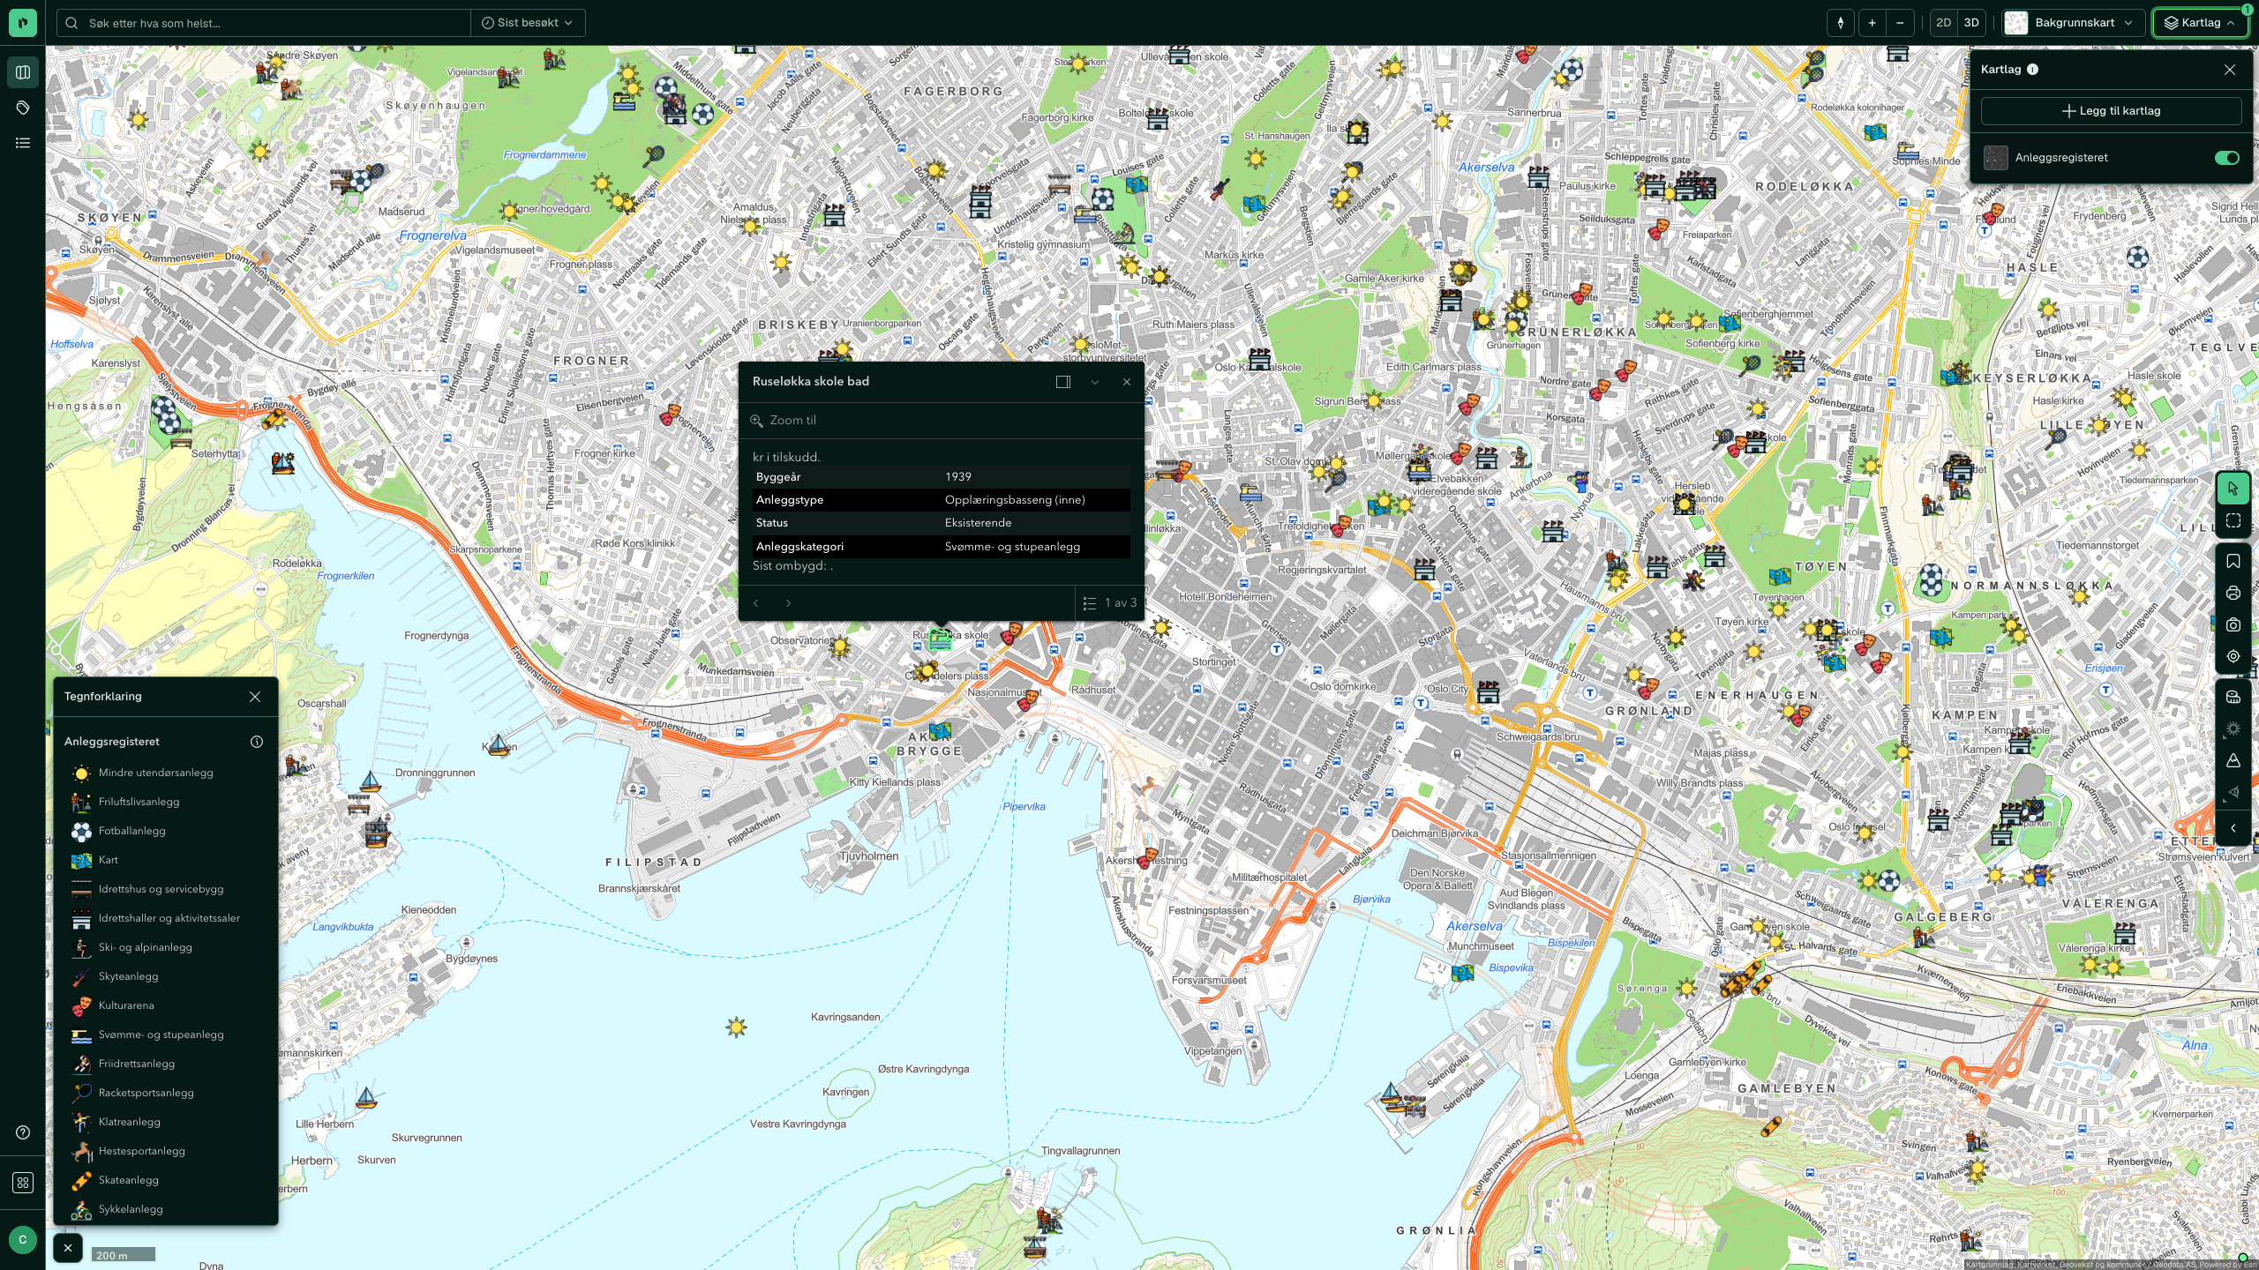This screenshot has height=1270, width=2259.
Task: Click the app logo home icon
Action: pos(23,23)
